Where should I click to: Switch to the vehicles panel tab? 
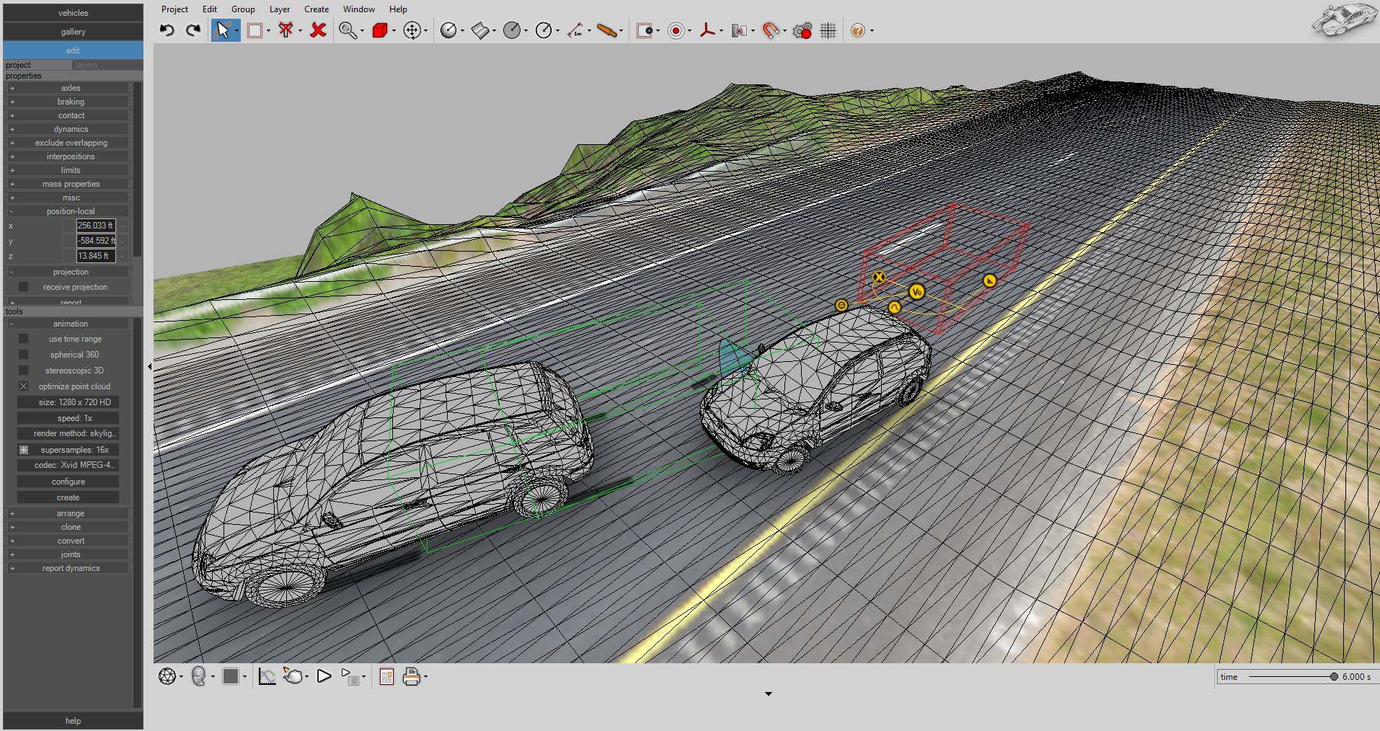tap(73, 13)
